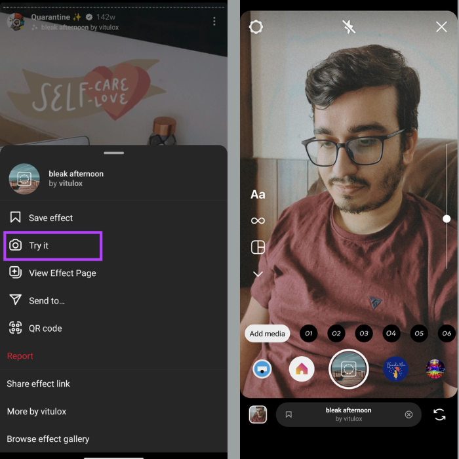Remove effect with the circled X icon
Viewport: 459px width, 459px height.
click(409, 414)
